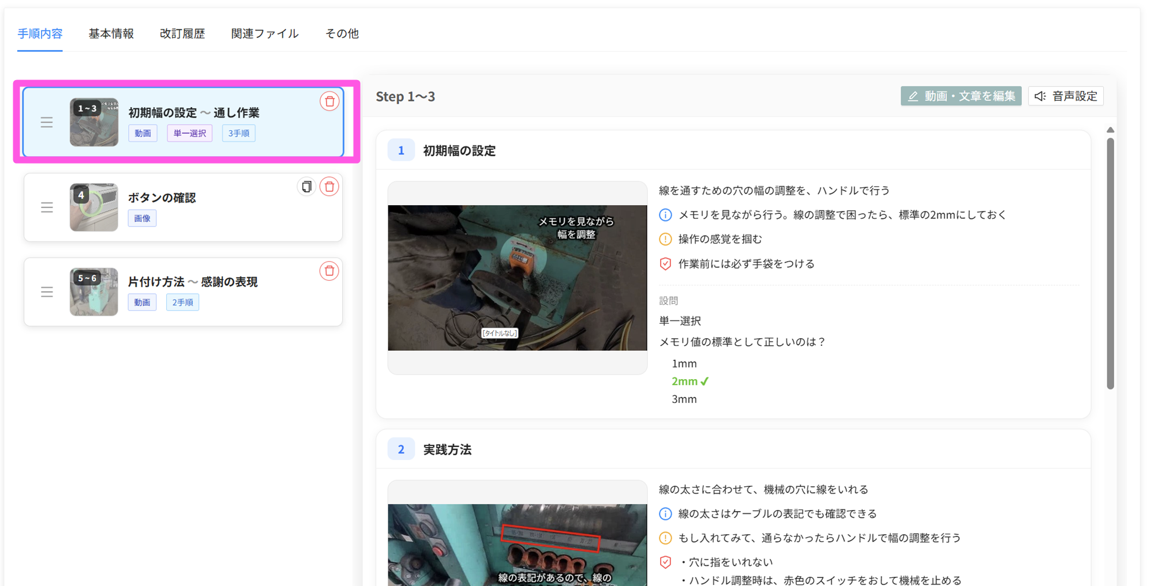Open the 初期幅の設定 video thumbnail
The image size is (1154, 586).
click(517, 278)
